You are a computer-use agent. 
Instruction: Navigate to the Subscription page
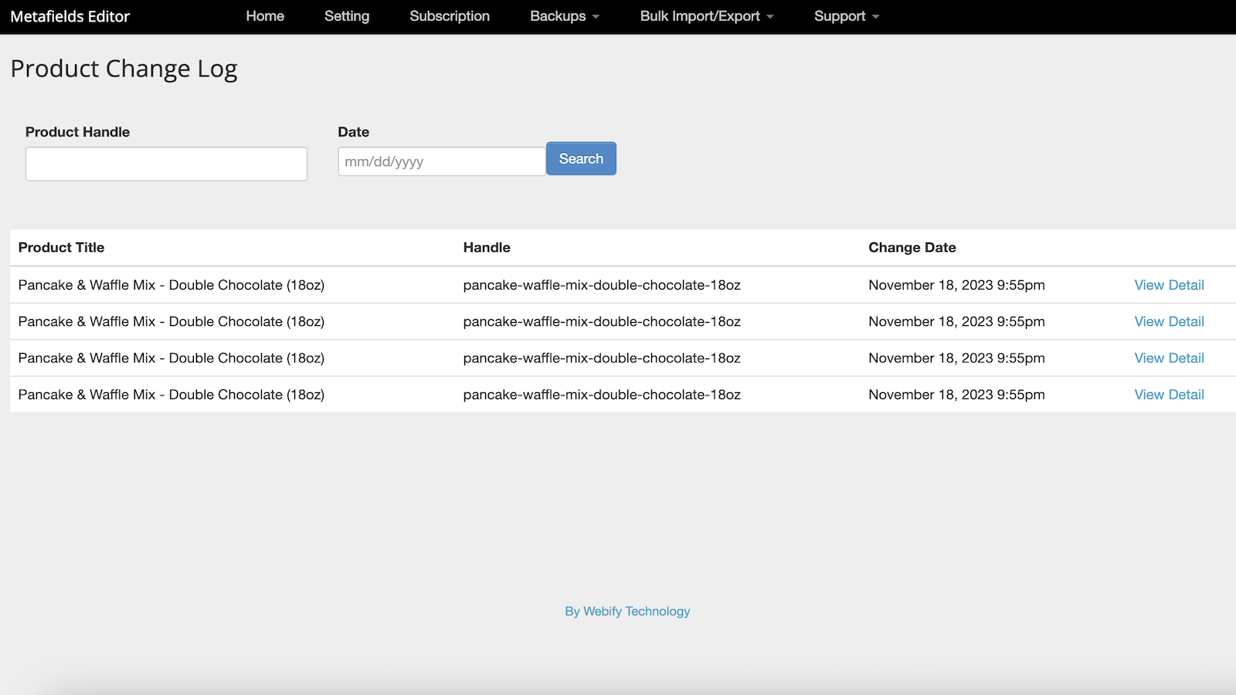coord(450,16)
